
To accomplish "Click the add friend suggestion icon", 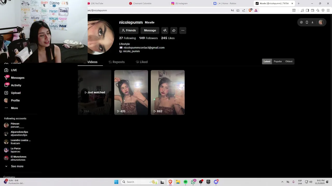I will (165, 30).
